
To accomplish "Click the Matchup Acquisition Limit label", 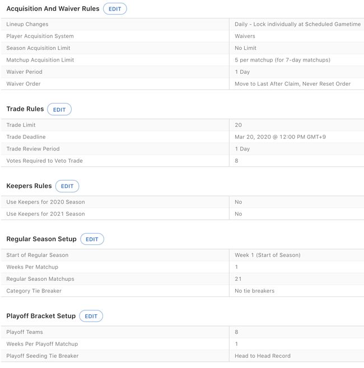I will (x=40, y=60).
